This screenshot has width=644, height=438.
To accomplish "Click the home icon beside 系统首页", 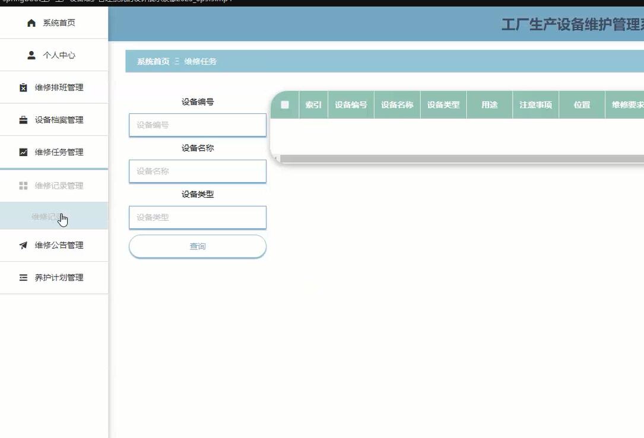I will coord(31,23).
